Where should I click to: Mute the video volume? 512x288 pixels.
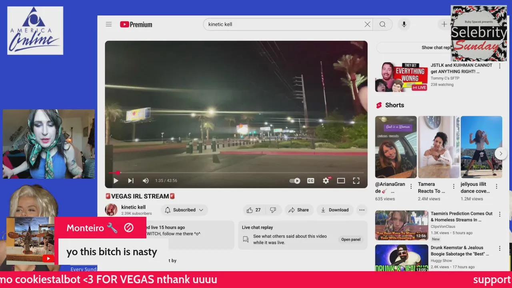coord(146,181)
